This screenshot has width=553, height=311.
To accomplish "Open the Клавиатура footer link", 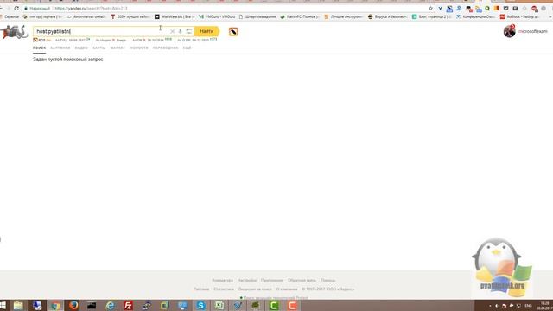I will [x=223, y=280].
